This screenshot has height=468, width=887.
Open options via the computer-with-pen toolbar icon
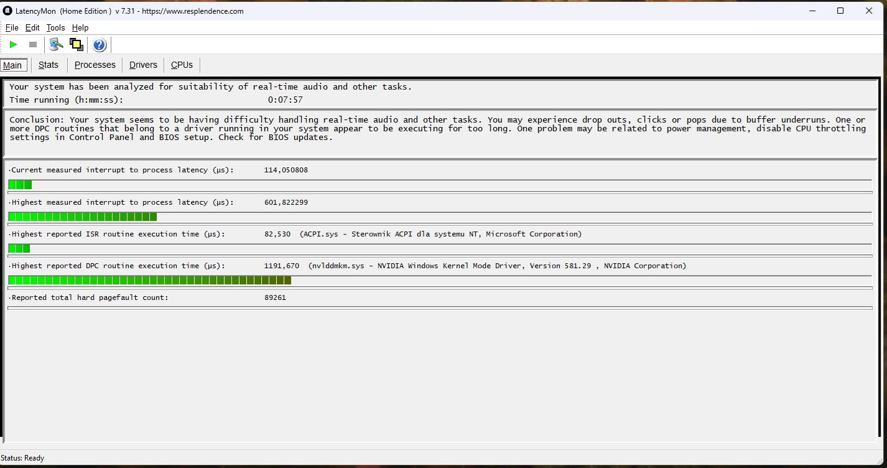(56, 45)
